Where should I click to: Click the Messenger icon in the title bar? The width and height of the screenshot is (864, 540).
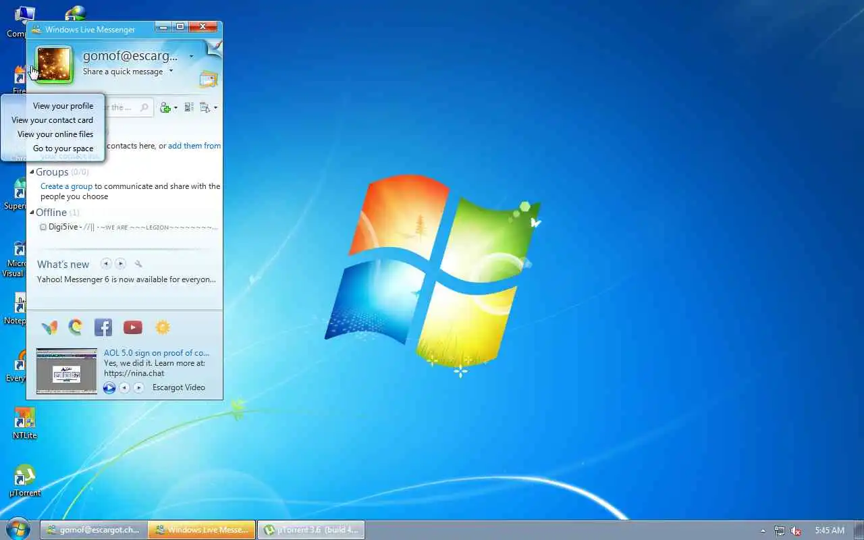tap(36, 29)
